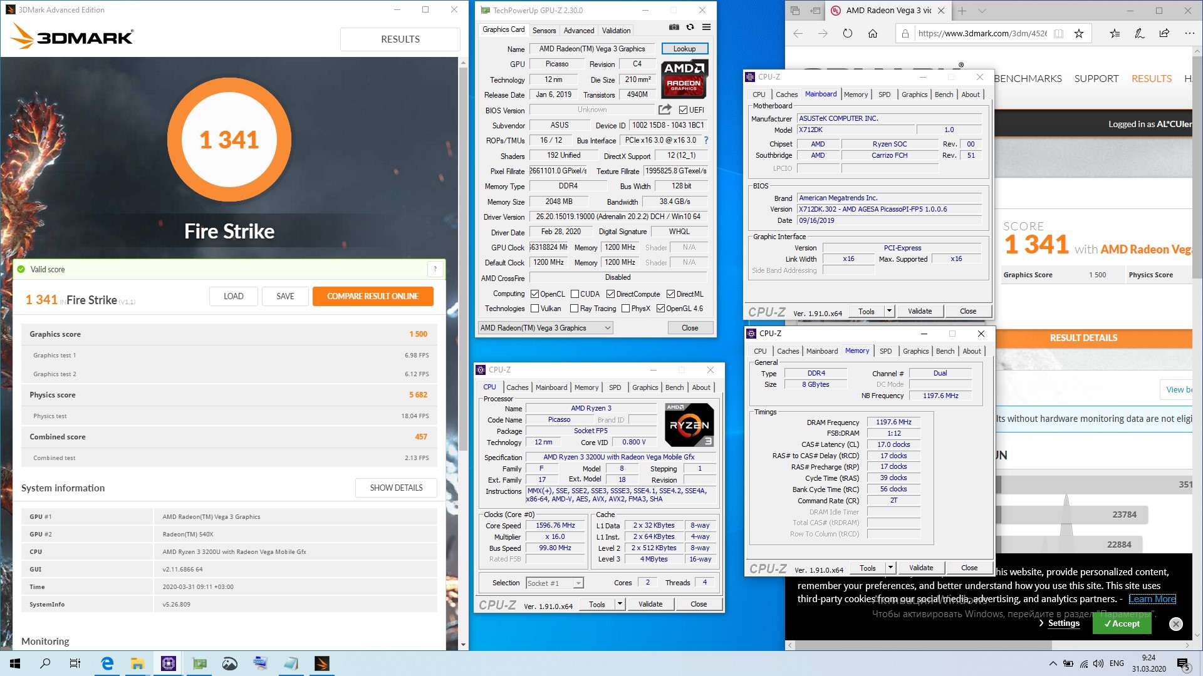Toggle UEFI checkbox in GPU-Z

(x=684, y=110)
